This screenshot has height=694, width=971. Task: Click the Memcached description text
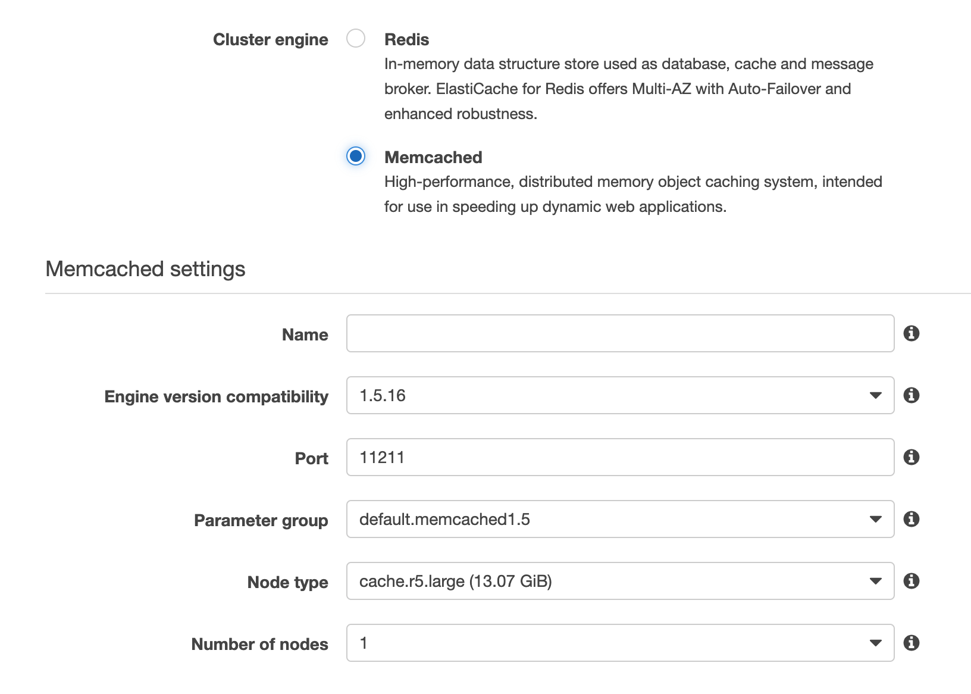click(633, 194)
